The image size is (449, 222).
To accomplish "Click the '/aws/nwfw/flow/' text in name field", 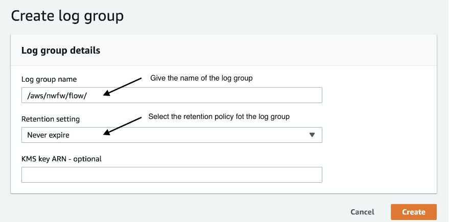I will pyautogui.click(x=57, y=95).
